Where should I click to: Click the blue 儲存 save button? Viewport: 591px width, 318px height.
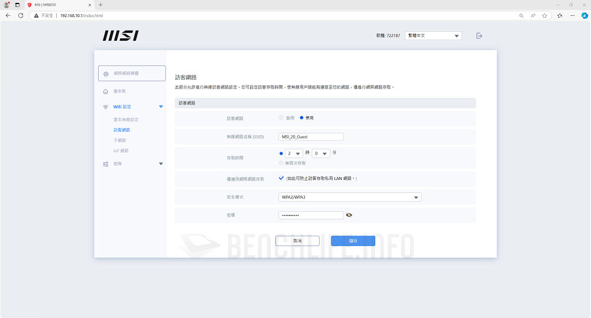[x=353, y=241]
